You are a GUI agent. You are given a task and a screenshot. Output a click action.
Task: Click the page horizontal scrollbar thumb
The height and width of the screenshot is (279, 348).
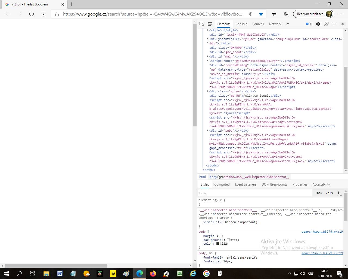(56, 266)
